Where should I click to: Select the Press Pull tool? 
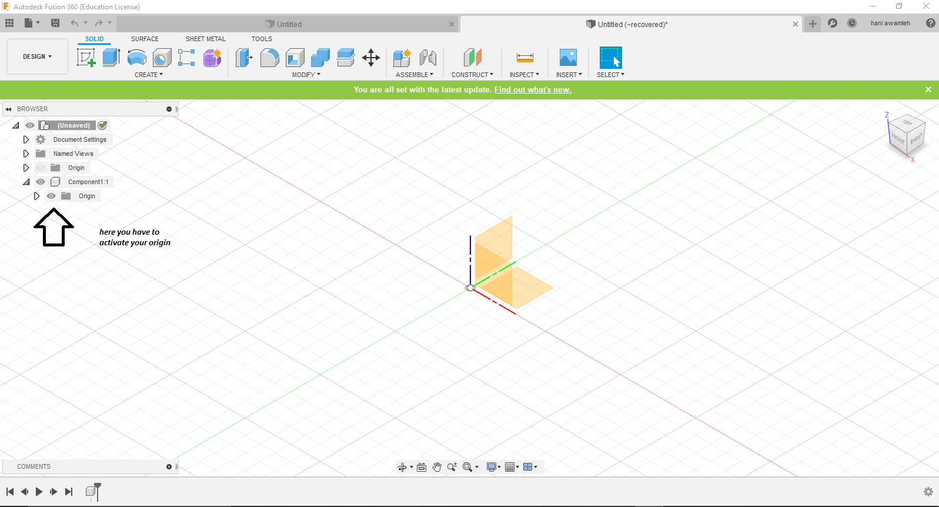click(x=244, y=58)
